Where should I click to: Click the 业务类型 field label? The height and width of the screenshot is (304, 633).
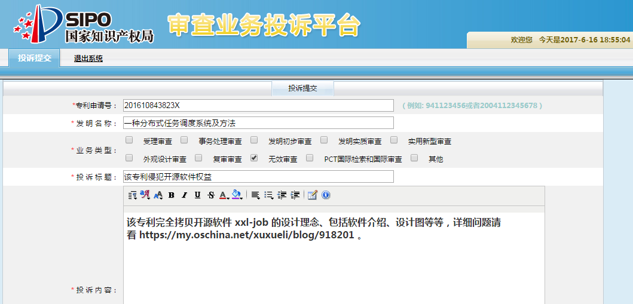point(94,150)
